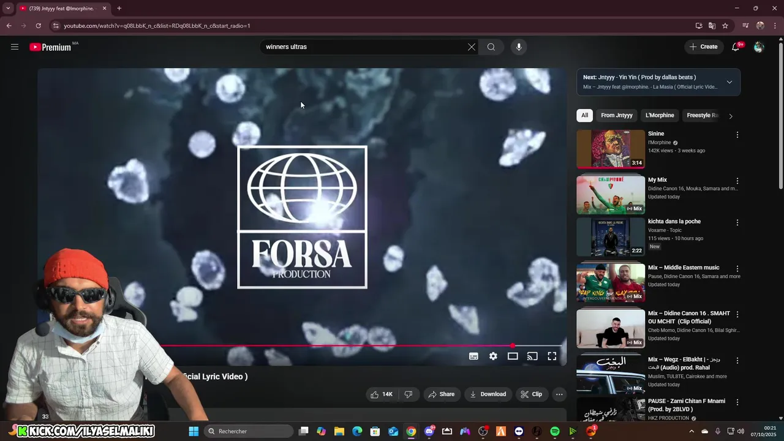The height and width of the screenshot is (441, 784).
Task: Show more filter chips with right arrow
Action: [730, 116]
